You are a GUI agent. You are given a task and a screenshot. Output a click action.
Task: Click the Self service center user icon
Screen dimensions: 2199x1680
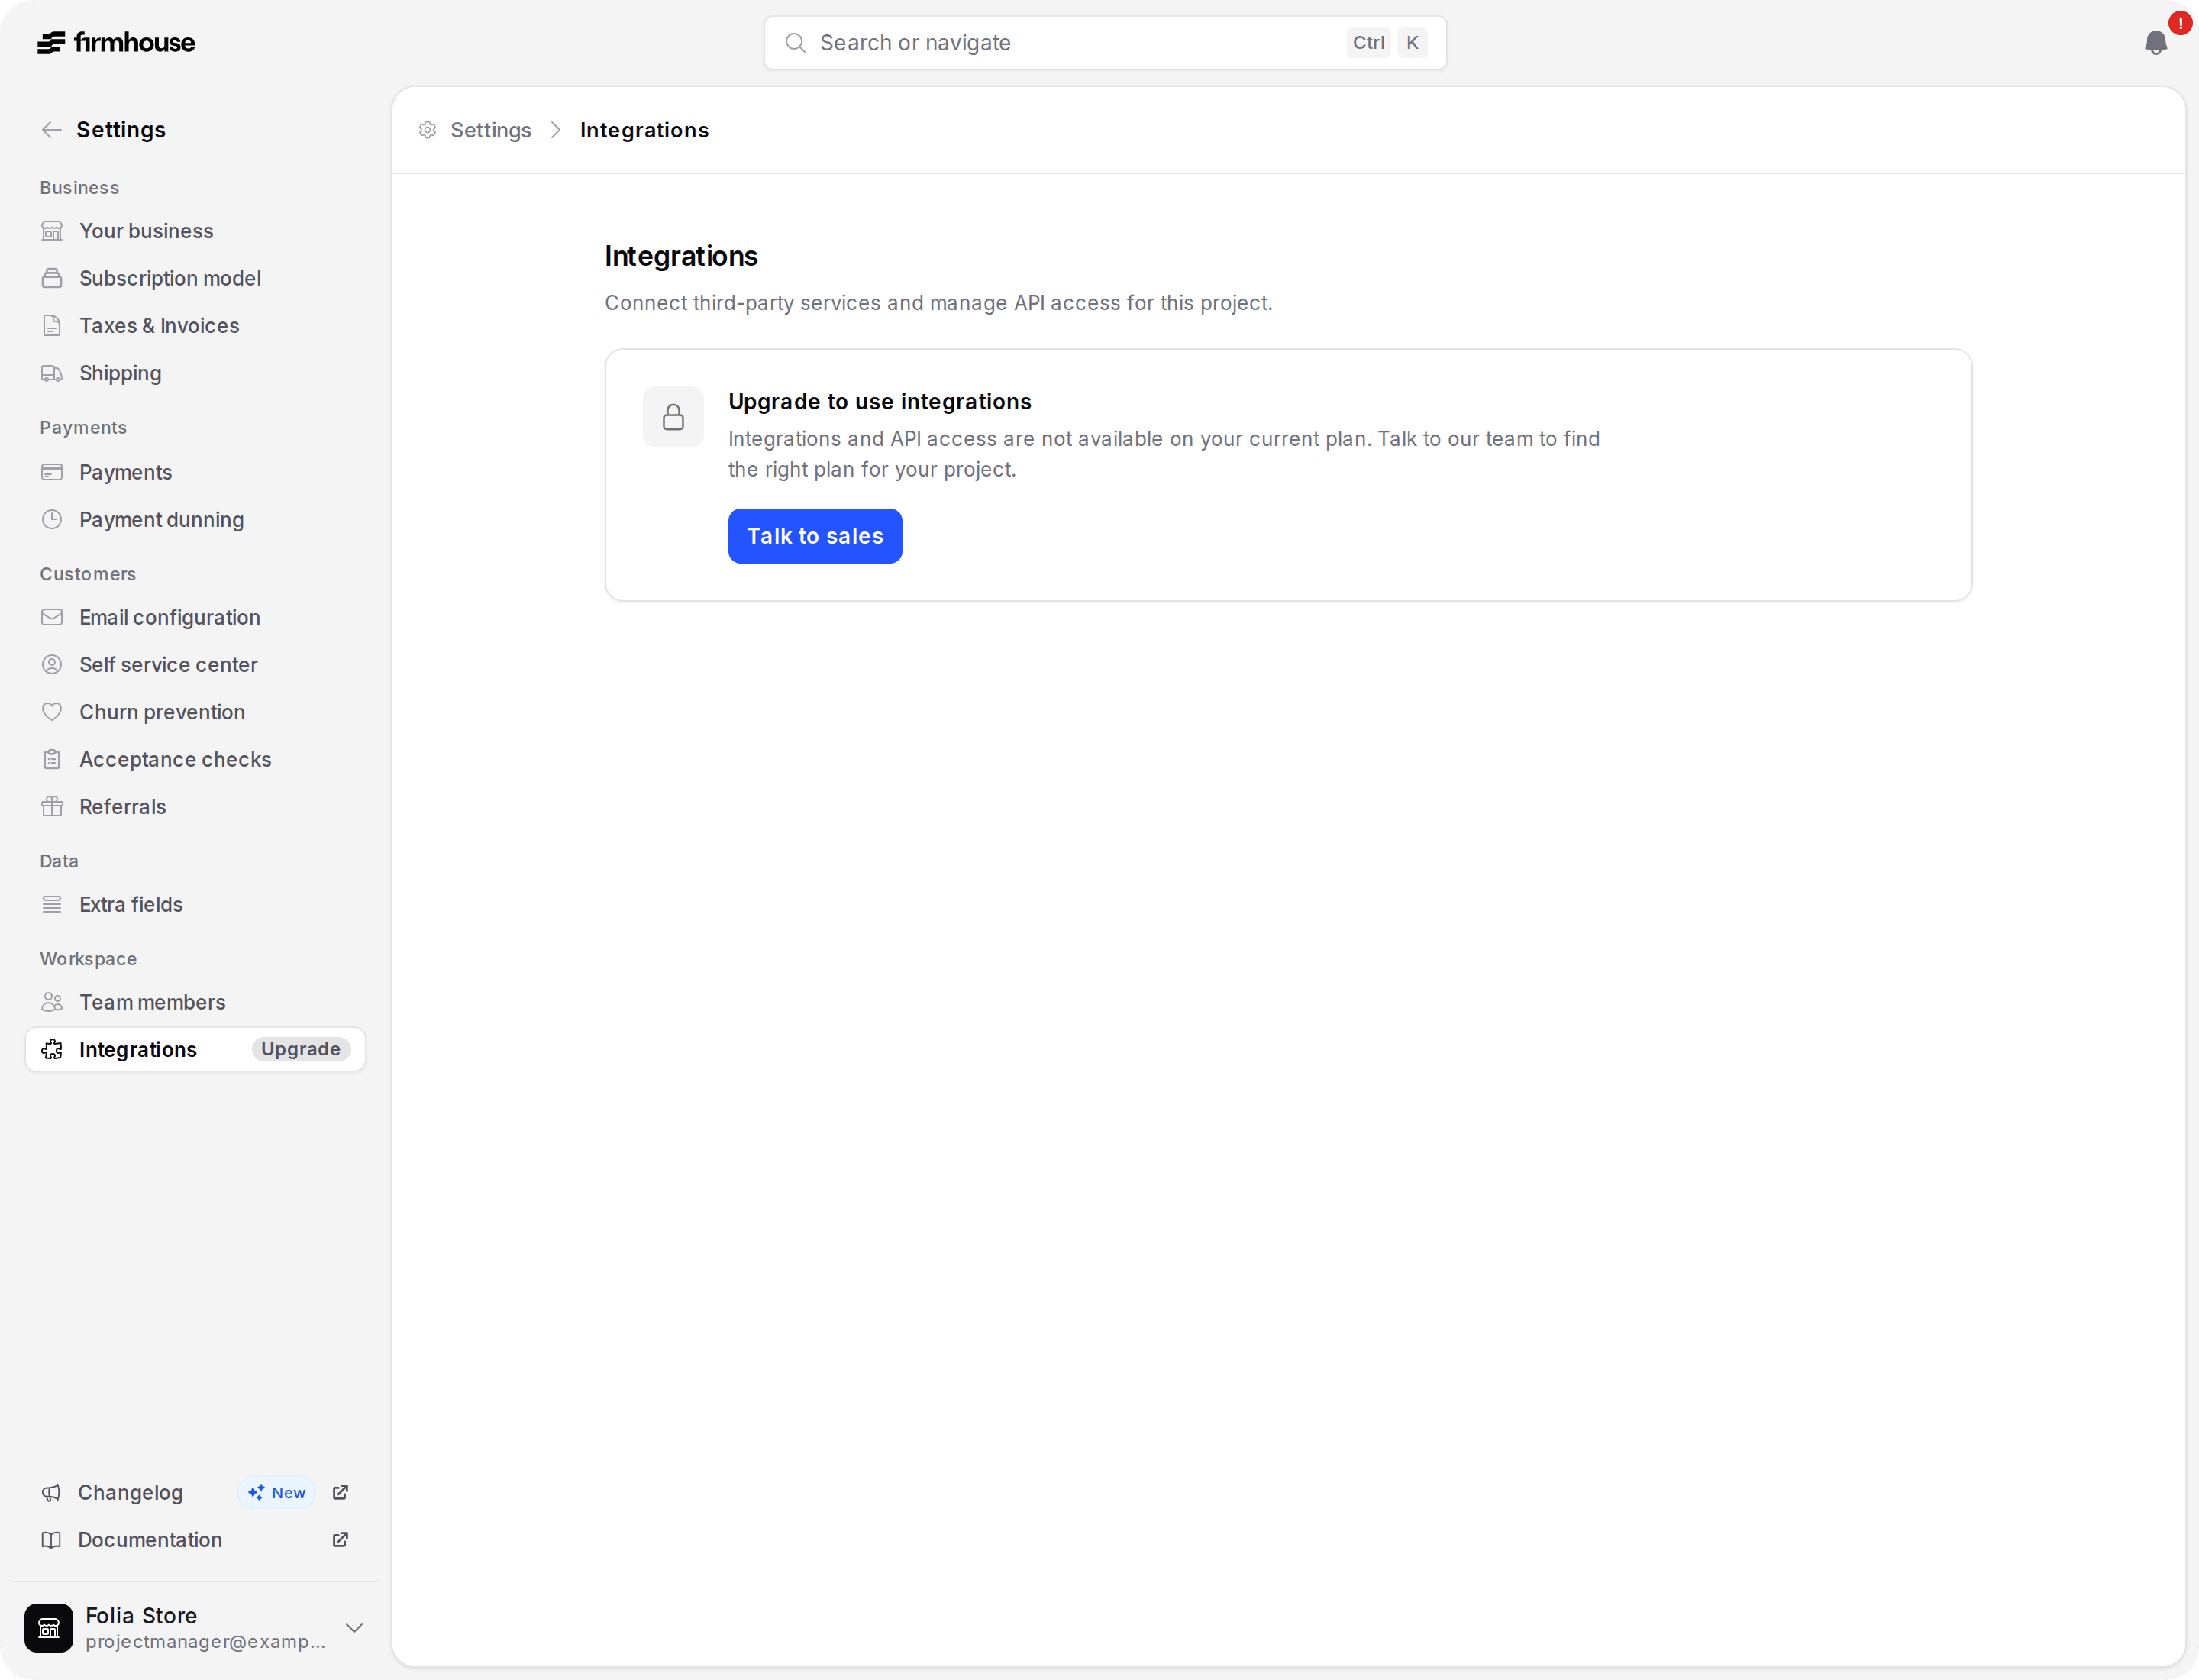(x=52, y=665)
